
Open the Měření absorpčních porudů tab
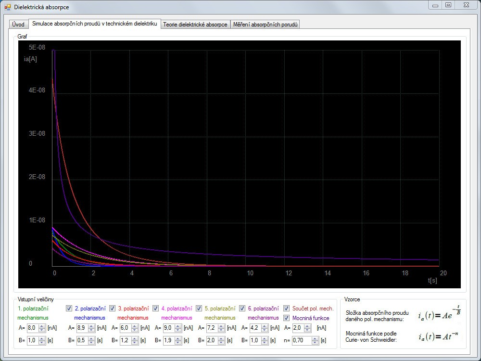coord(265,25)
